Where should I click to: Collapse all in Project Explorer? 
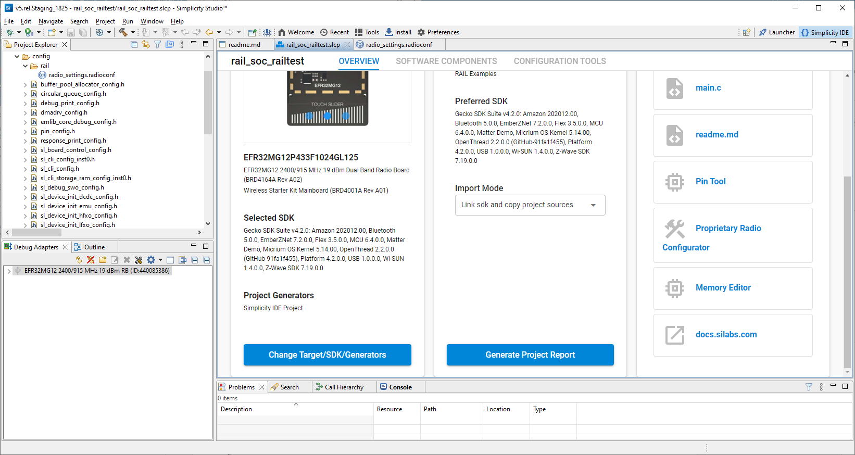click(x=134, y=45)
